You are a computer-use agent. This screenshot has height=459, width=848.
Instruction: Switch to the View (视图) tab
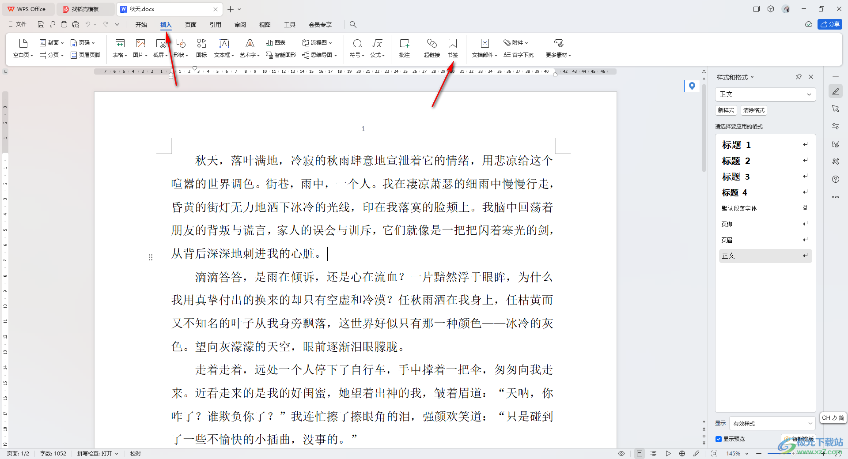[265, 25]
